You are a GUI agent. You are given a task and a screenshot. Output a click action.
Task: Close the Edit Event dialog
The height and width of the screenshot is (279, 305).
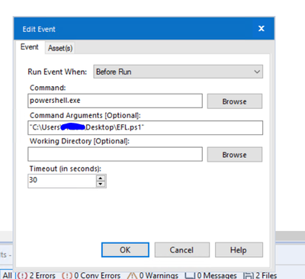(x=262, y=28)
